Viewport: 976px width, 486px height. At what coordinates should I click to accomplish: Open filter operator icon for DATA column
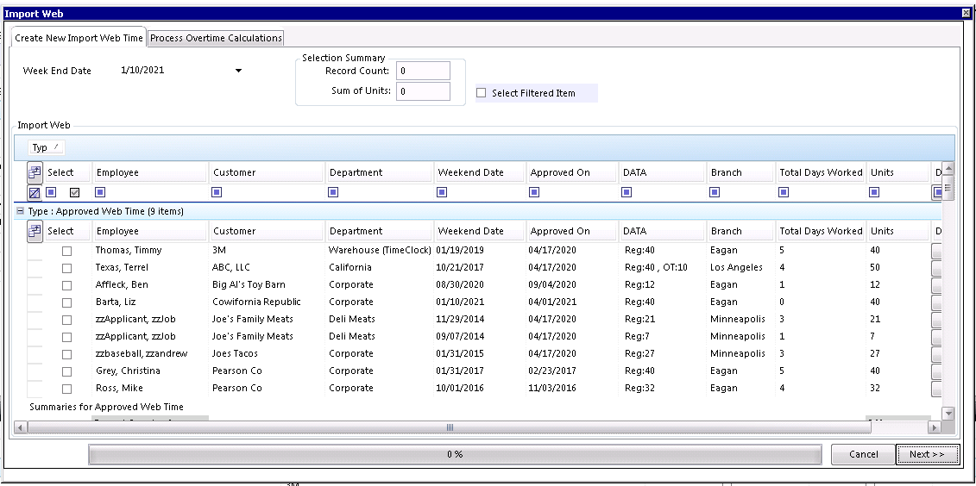627,193
